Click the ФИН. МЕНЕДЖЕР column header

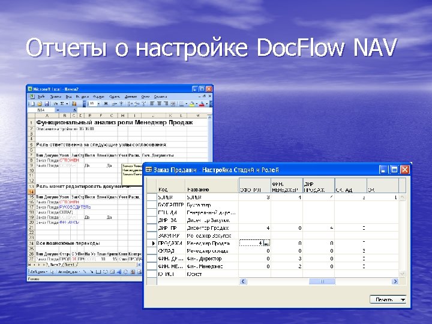pos(287,185)
